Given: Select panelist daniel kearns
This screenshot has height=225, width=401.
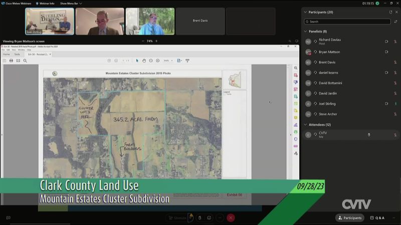Looking at the screenshot, I should pos(350,72).
